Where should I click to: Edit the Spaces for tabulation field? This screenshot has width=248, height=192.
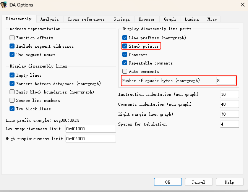(x=230, y=124)
